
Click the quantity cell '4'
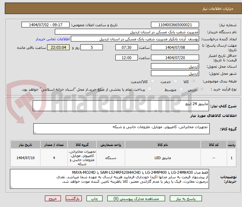[54, 158]
